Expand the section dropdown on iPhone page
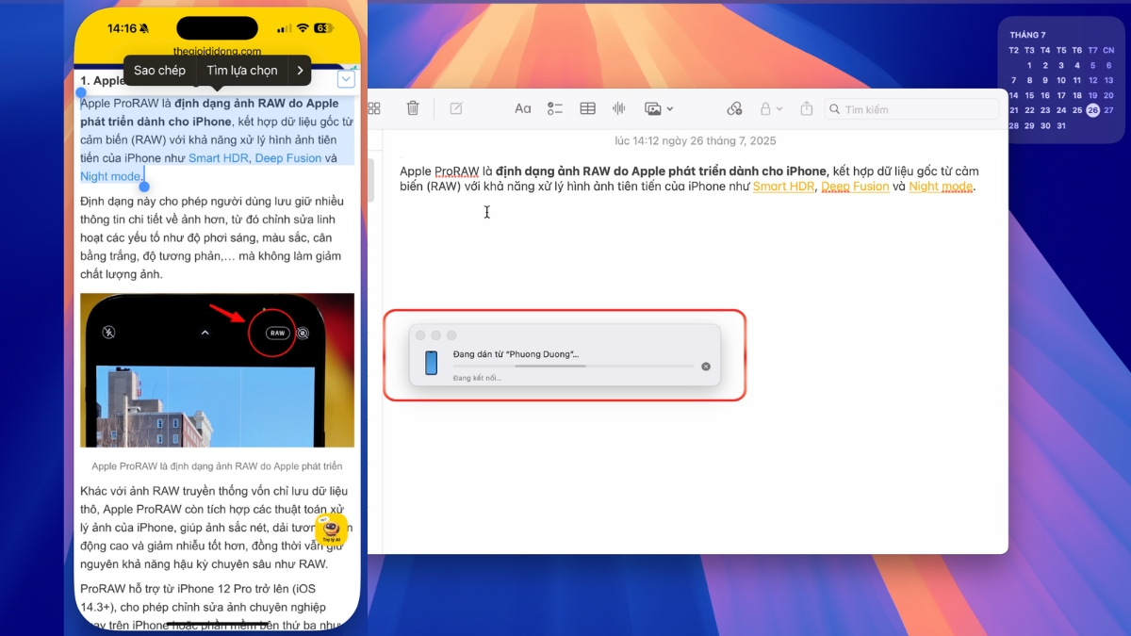Screen dimensions: 1131x636 [x=346, y=80]
